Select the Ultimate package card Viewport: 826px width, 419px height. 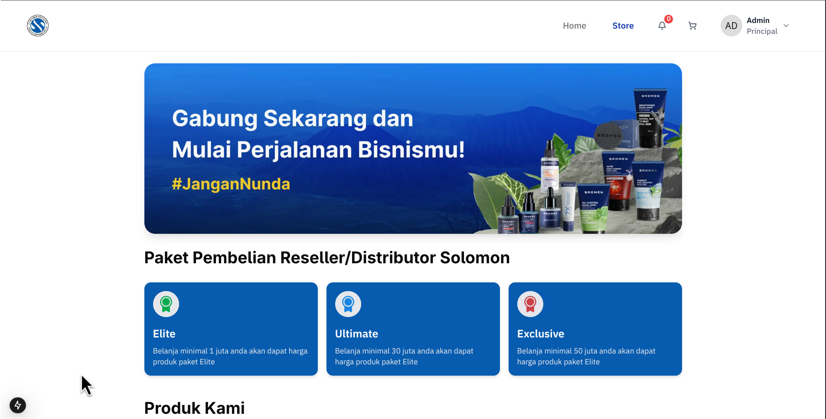[413, 329]
